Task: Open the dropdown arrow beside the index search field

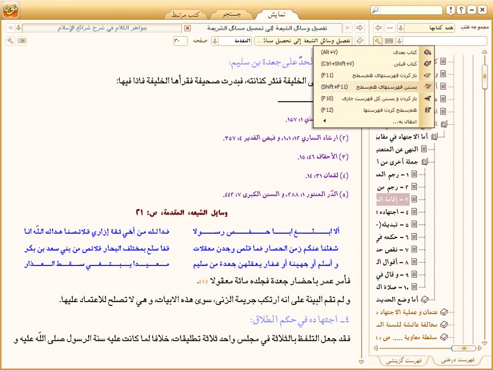Action: point(399,41)
